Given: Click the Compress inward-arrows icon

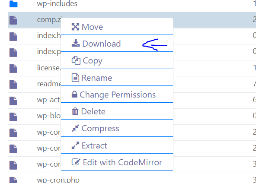Looking at the screenshot, I should tap(75, 128).
